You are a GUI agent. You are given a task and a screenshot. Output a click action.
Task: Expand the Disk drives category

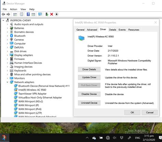(x=8, y=51)
